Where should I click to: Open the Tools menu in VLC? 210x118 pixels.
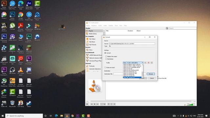(116, 26)
